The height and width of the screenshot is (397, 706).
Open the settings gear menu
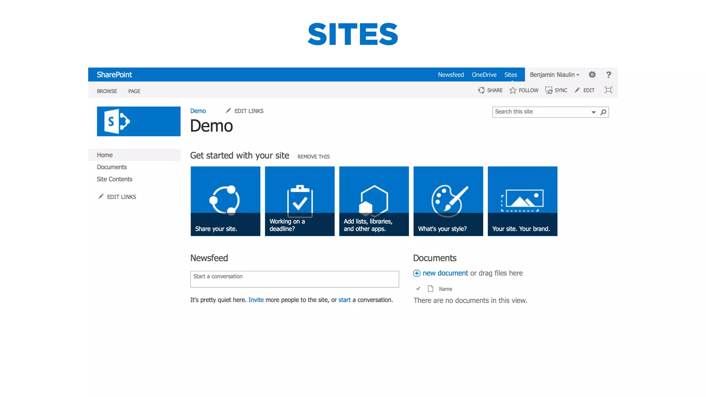coord(592,74)
